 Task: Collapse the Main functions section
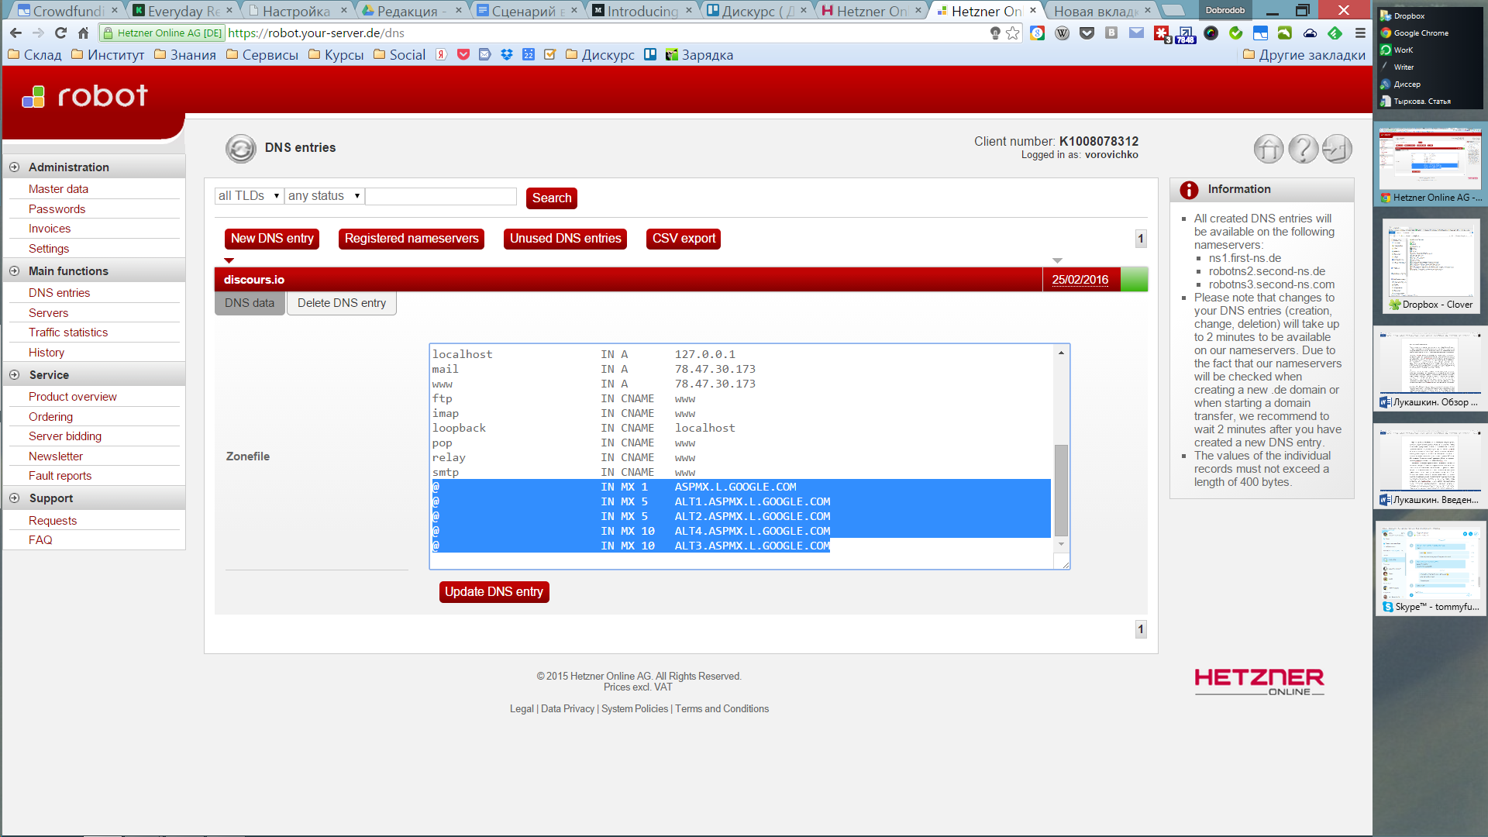tap(14, 271)
